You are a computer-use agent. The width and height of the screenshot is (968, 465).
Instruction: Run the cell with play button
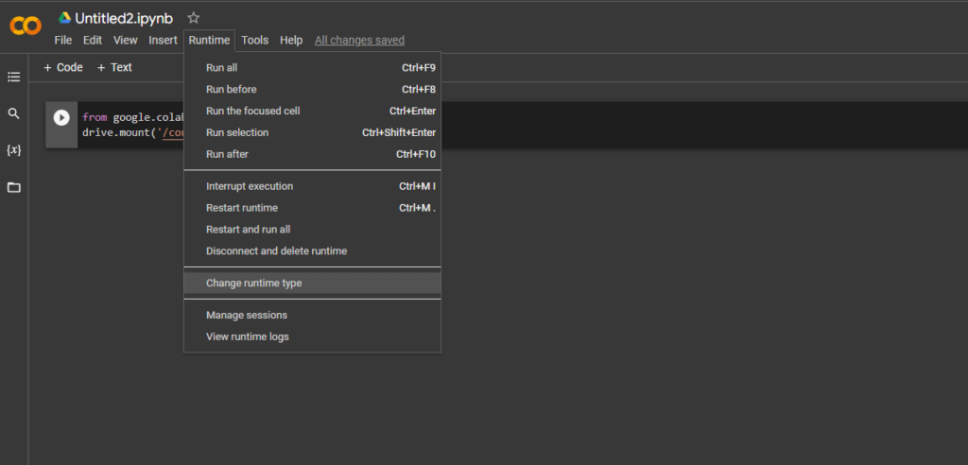point(61,118)
